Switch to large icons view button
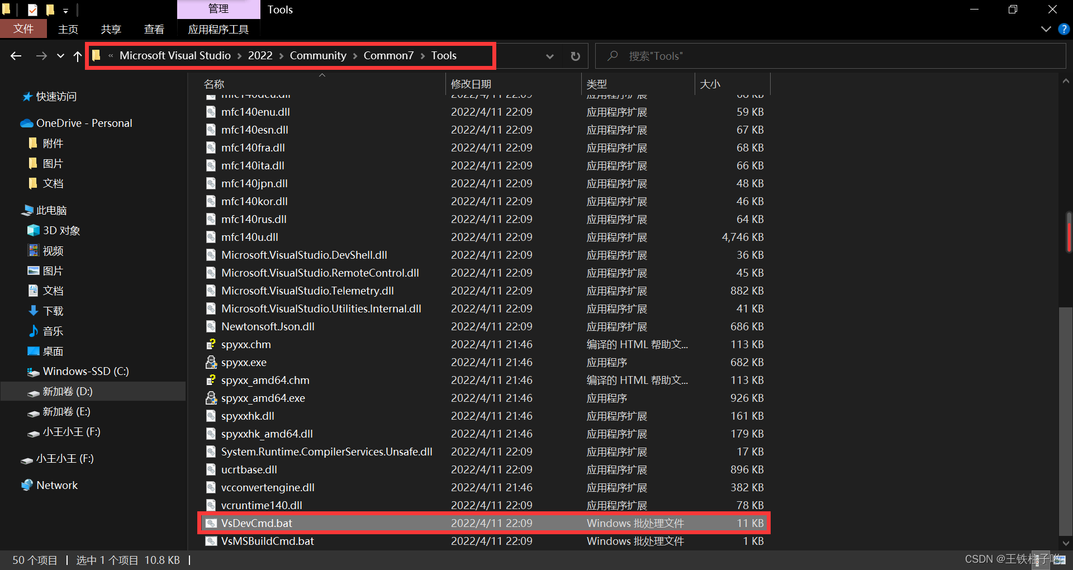This screenshot has height=570, width=1073. 1060,560
